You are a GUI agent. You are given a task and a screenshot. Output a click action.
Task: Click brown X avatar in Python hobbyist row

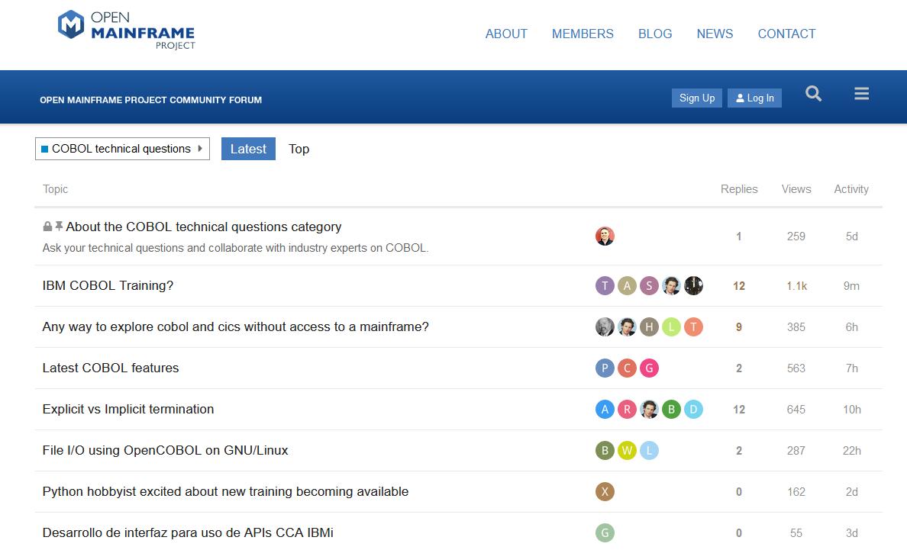(605, 492)
